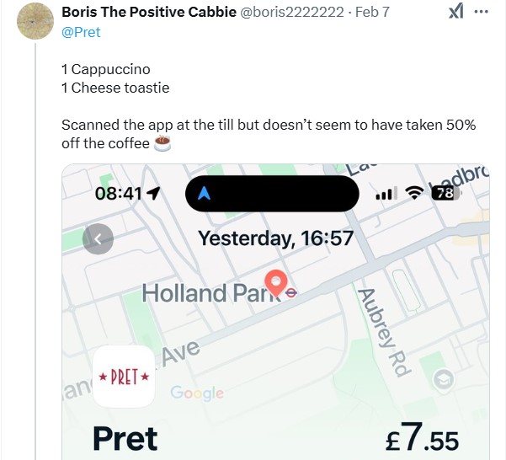Viewport: 506px width, 460px height.
Task: Click the Google logo on the map
Action: point(197,393)
